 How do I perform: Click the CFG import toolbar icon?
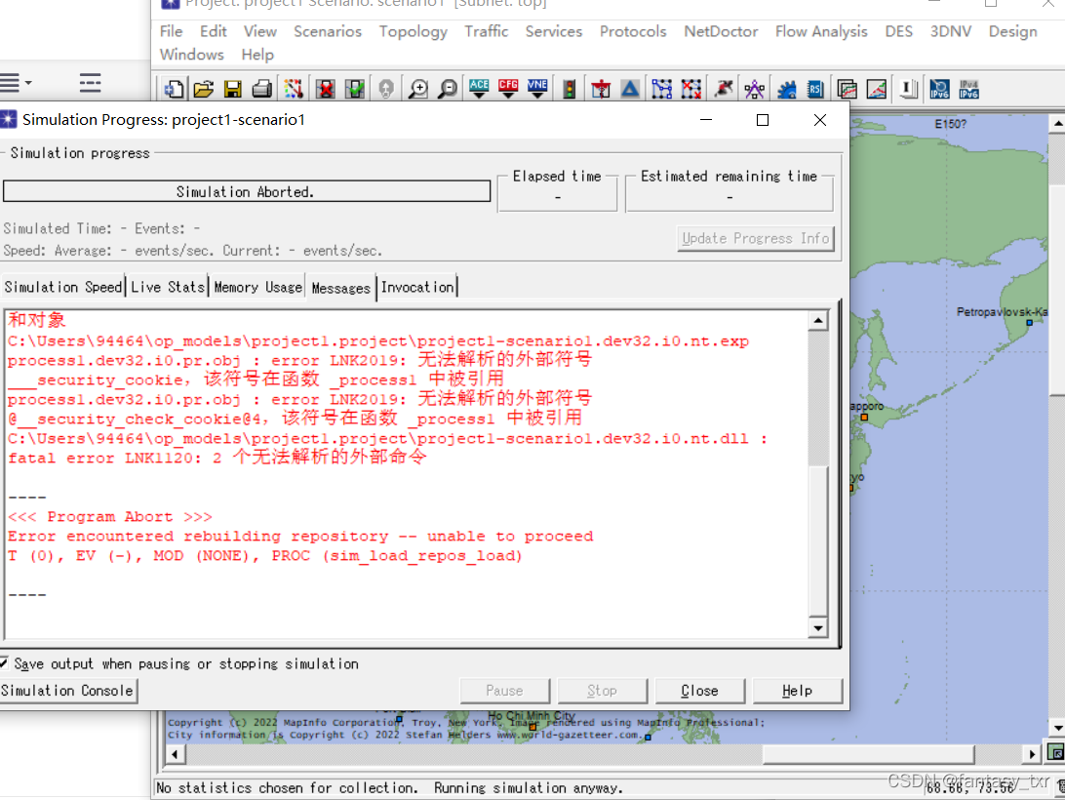[x=508, y=89]
